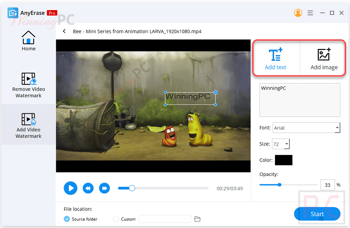Open the hamburger menu icon

[x=310, y=13]
